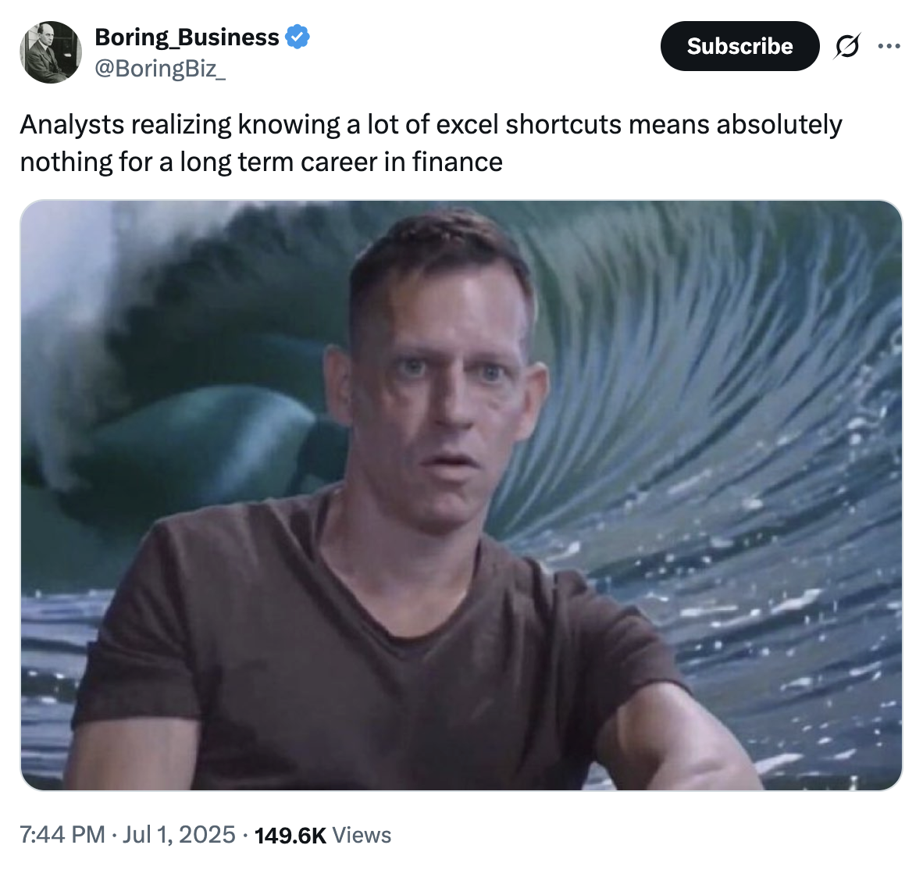Open the three-dot more options menu
The height and width of the screenshot is (870, 923).
889,46
